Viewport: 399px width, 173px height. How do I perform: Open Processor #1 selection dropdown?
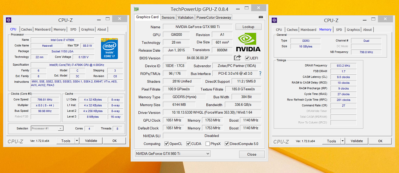47,128
